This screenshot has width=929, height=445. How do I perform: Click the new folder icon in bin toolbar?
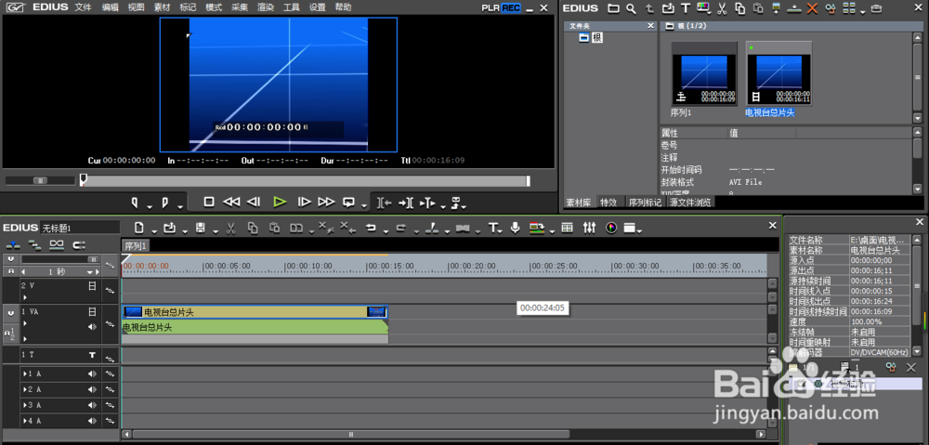click(614, 8)
